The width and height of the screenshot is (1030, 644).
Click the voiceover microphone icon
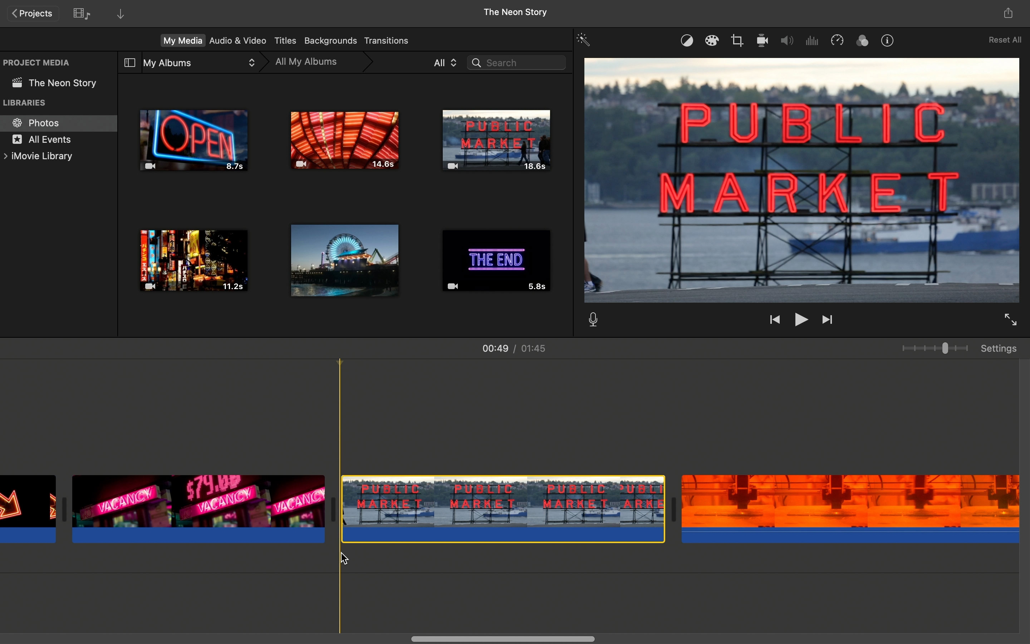coord(594,320)
